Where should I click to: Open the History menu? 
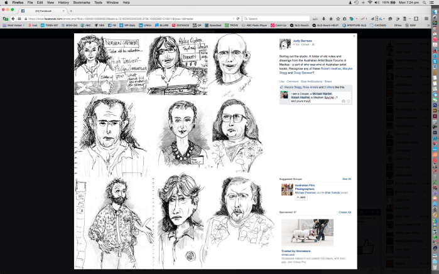(x=64, y=3)
